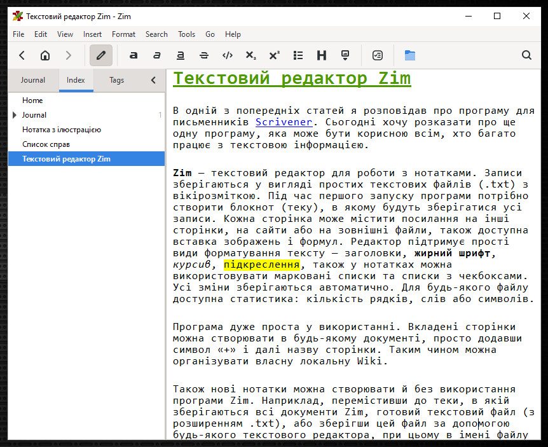Open the View menu

(65, 34)
